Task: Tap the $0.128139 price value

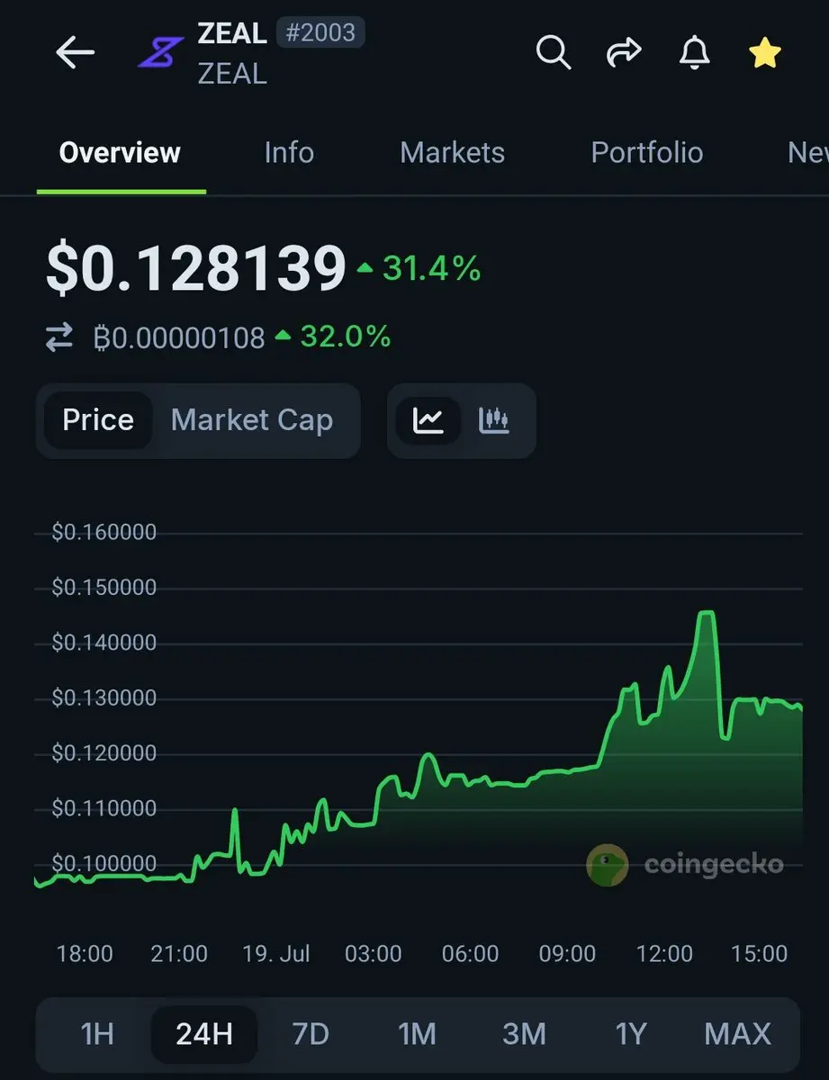Action: [196, 269]
